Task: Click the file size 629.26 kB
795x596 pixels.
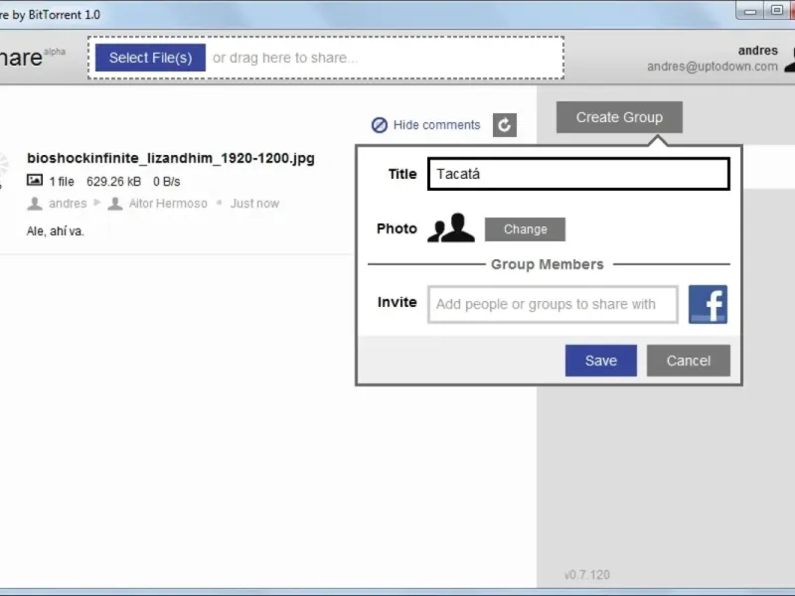Action: click(x=113, y=182)
